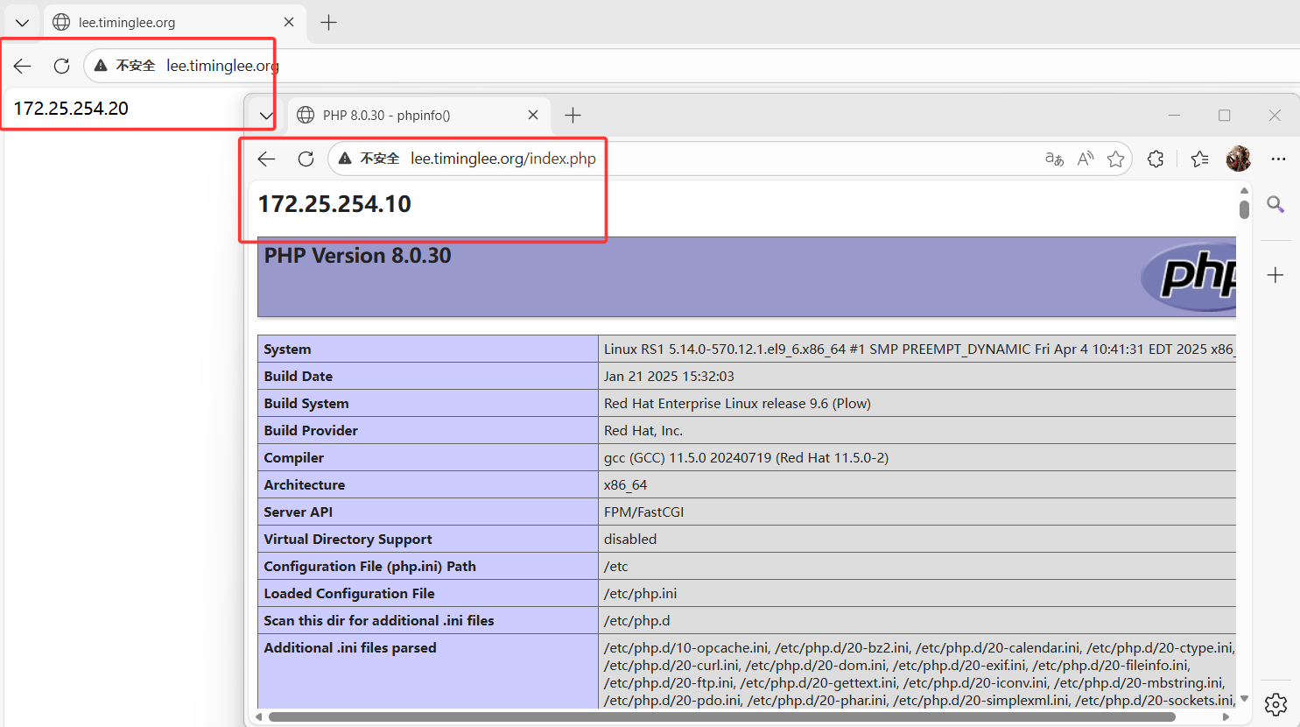
Task: Add this page to favorites with the star
Action: click(x=1115, y=159)
